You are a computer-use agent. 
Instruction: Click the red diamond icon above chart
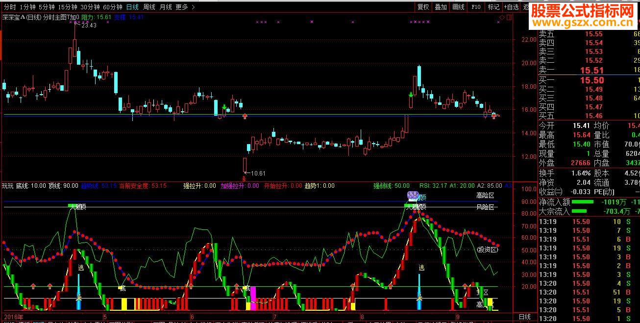point(502,18)
